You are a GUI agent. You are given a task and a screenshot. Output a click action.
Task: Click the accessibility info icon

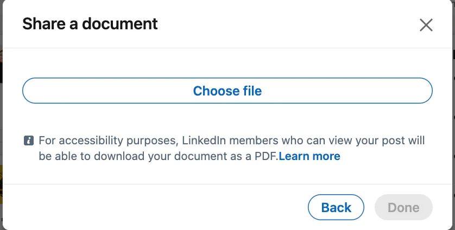29,140
